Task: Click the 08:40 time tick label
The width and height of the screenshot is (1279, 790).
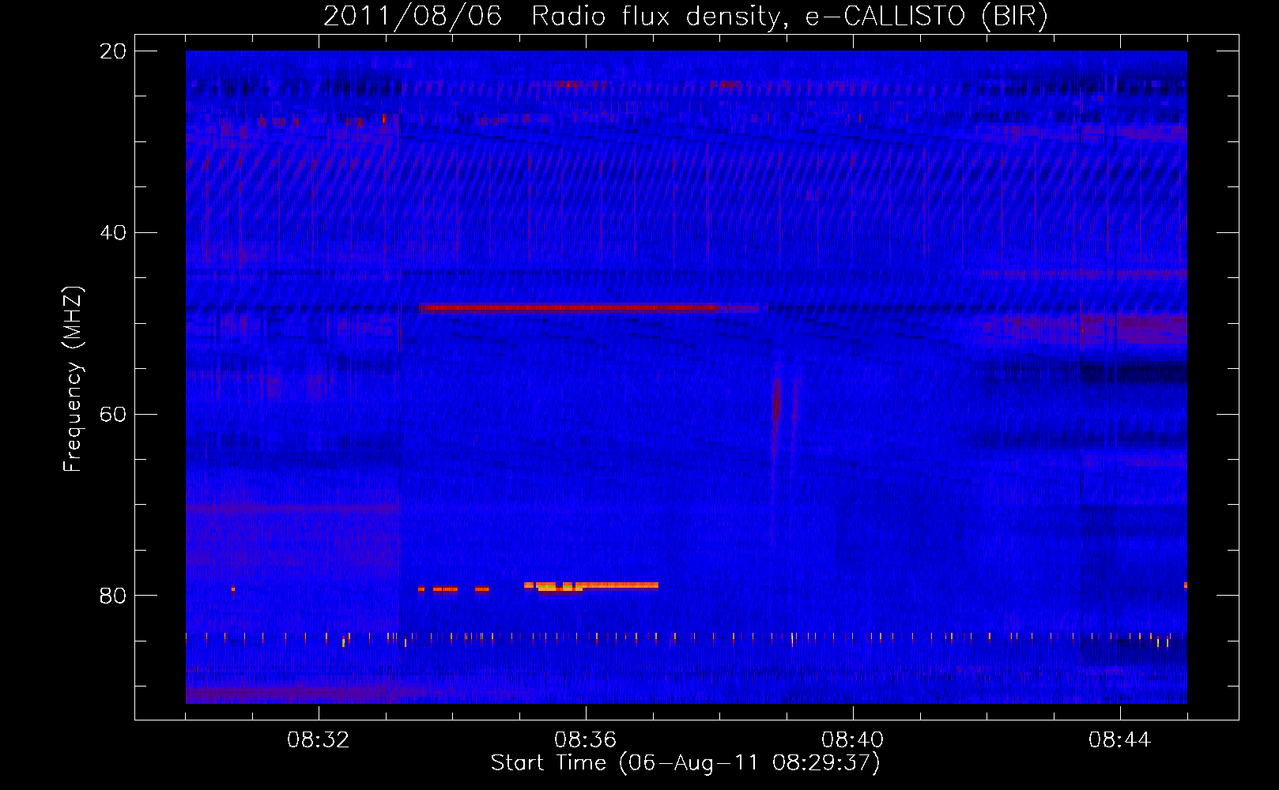Action: [852, 740]
